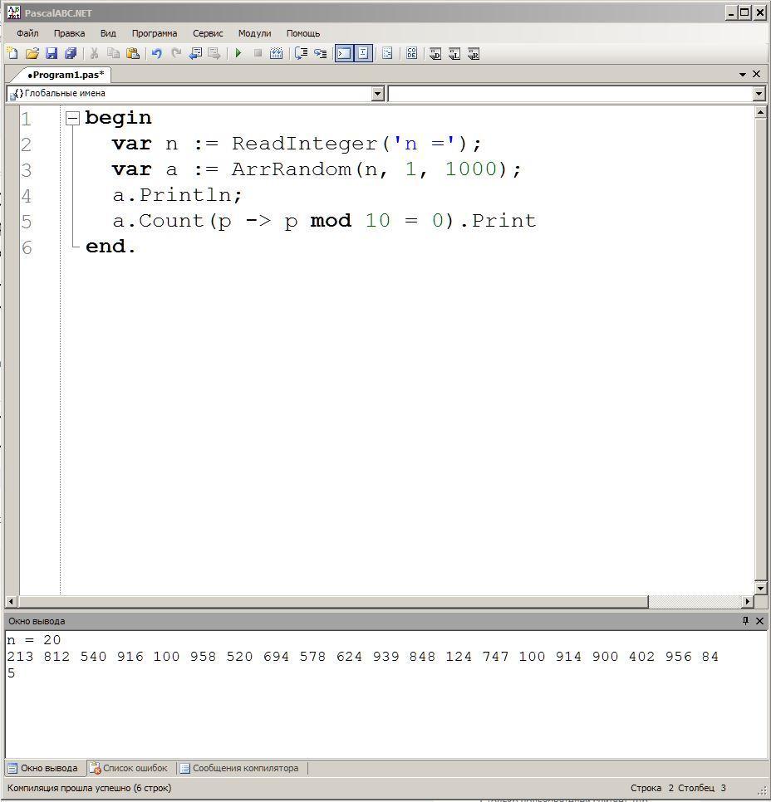771x802 pixels.
Task: Open the Сервис menu
Action: [x=208, y=33]
